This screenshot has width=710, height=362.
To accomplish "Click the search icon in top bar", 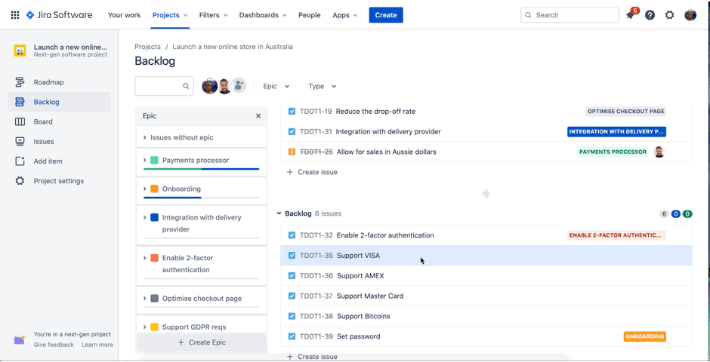I will 528,15.
